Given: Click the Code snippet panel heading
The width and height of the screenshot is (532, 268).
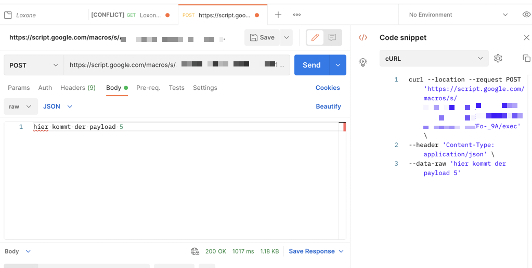Looking at the screenshot, I should 403,37.
